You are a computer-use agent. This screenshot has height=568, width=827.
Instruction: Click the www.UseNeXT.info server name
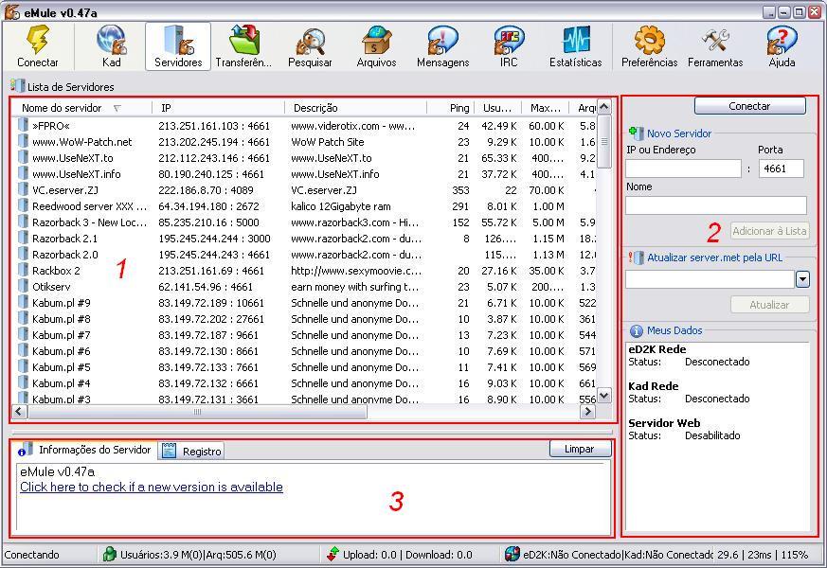point(77,174)
